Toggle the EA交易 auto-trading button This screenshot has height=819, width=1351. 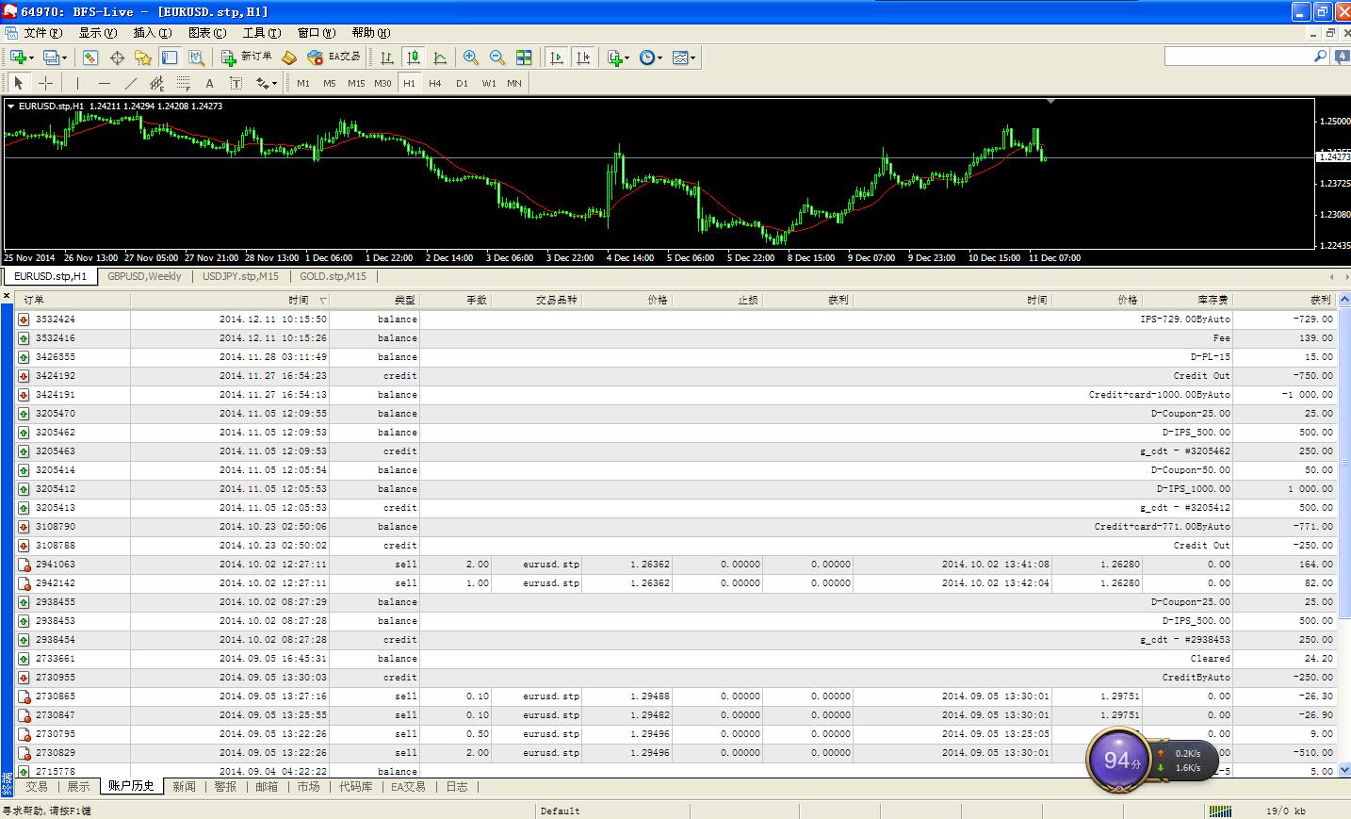point(334,57)
